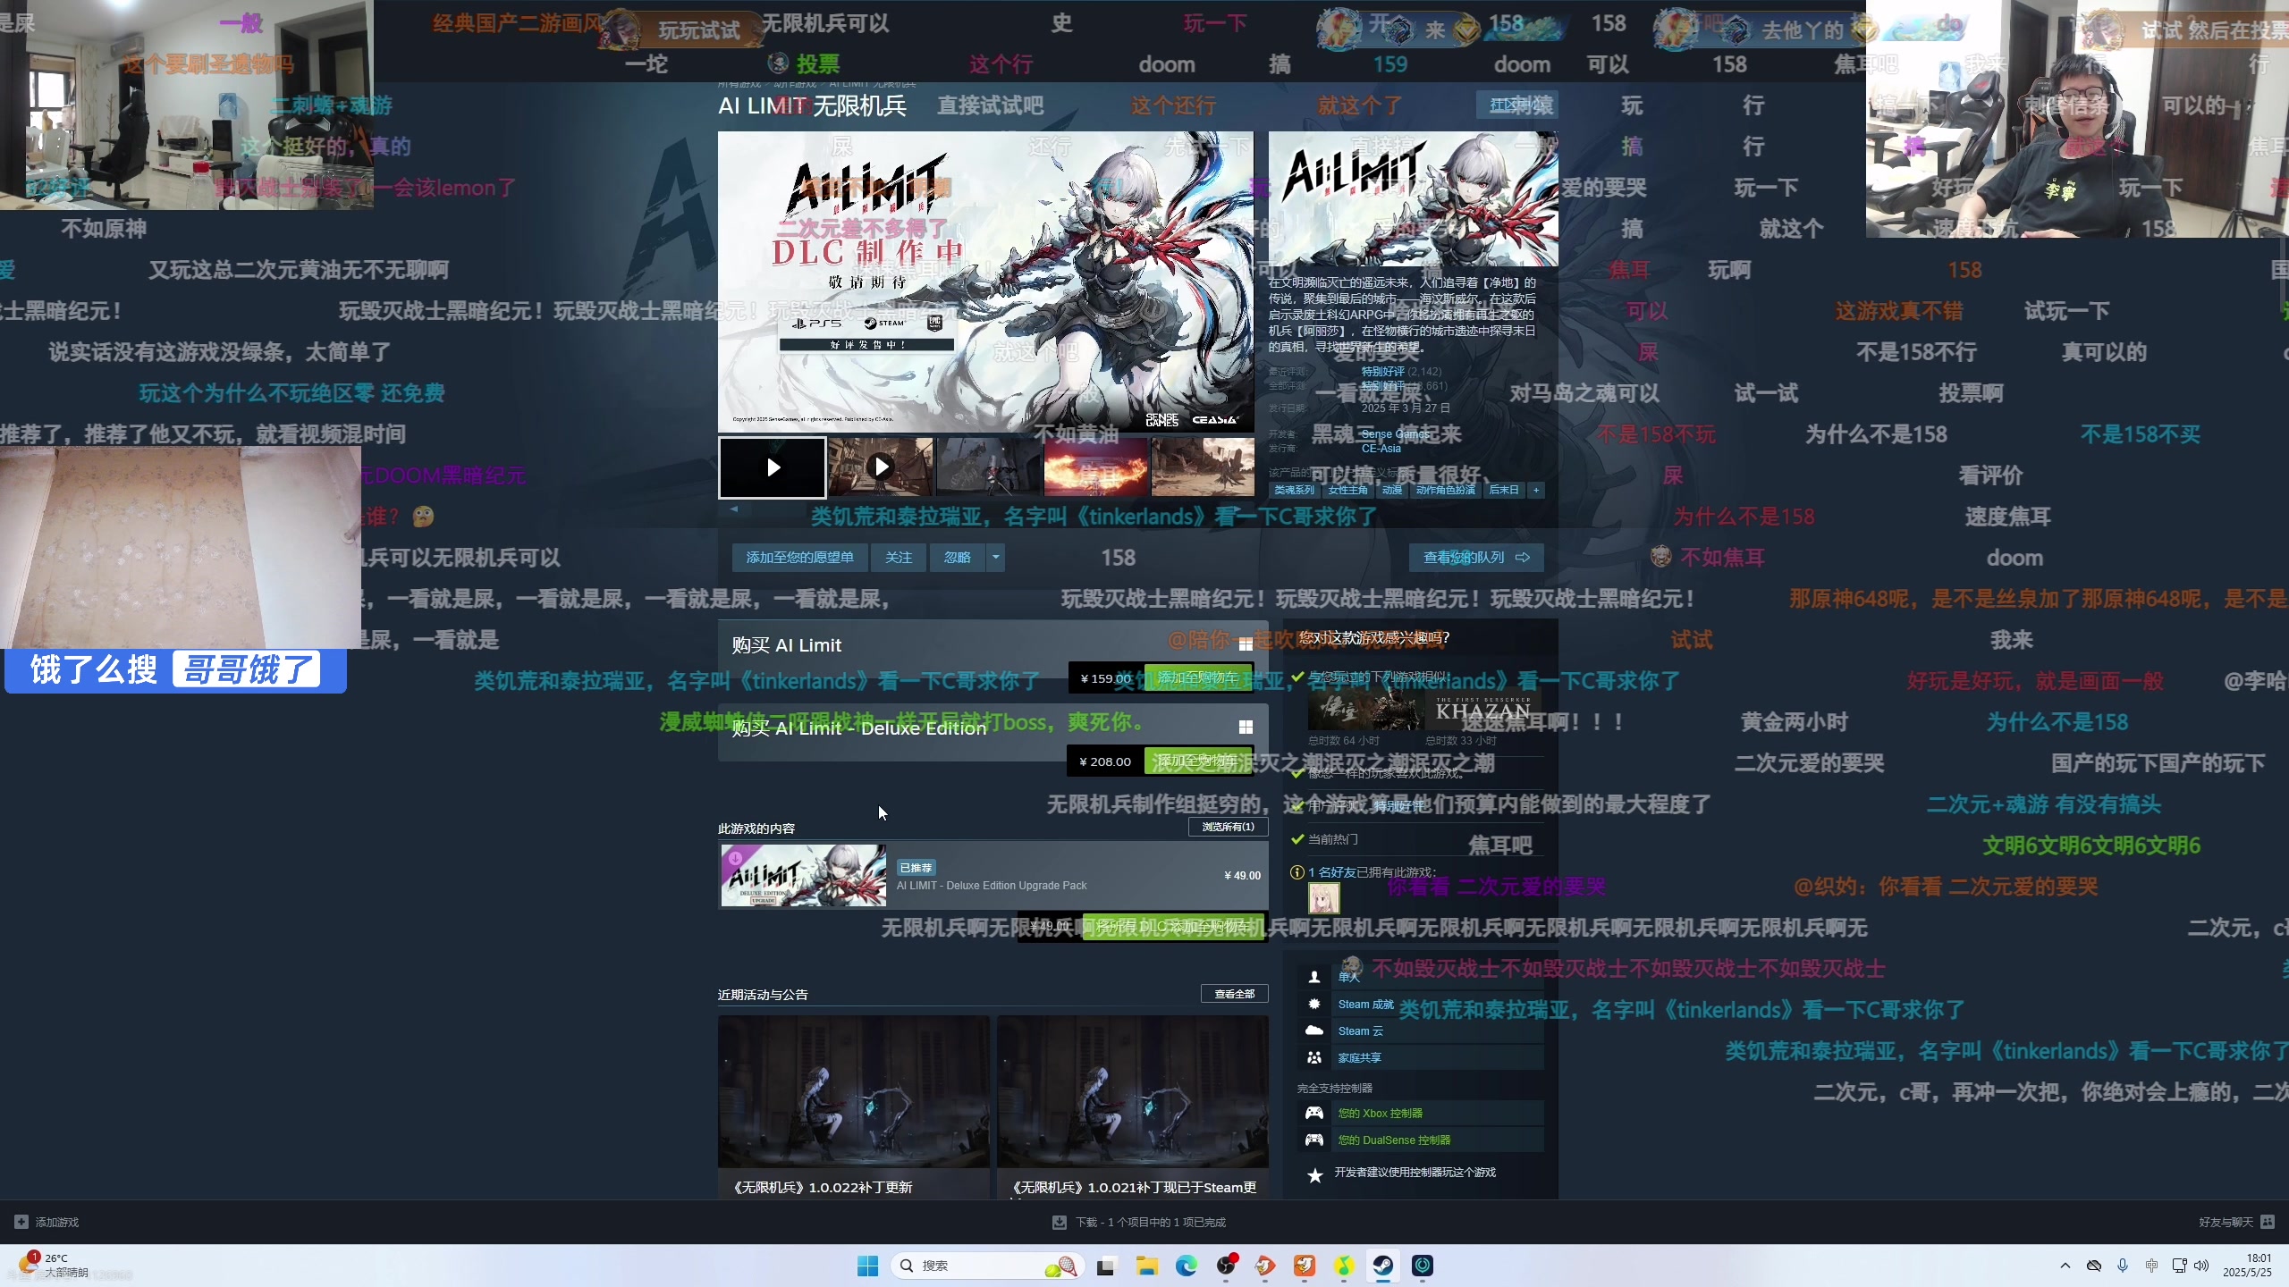Open Windows Start menu
The height and width of the screenshot is (1287, 2289).
point(867,1266)
